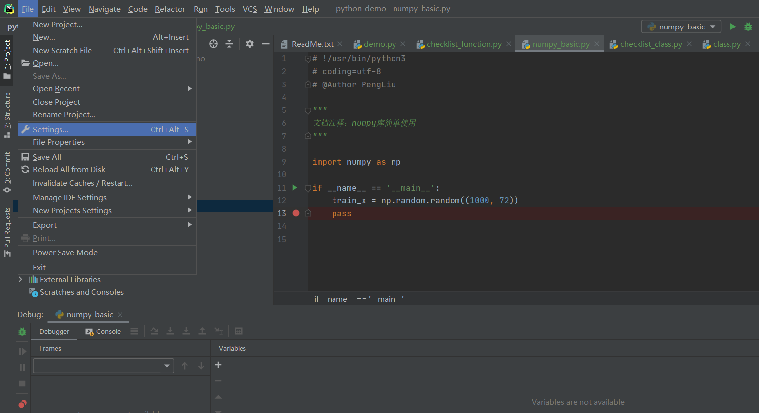
Task: Click the rerun debug bug icon in Debug panel
Action: [x=22, y=331]
